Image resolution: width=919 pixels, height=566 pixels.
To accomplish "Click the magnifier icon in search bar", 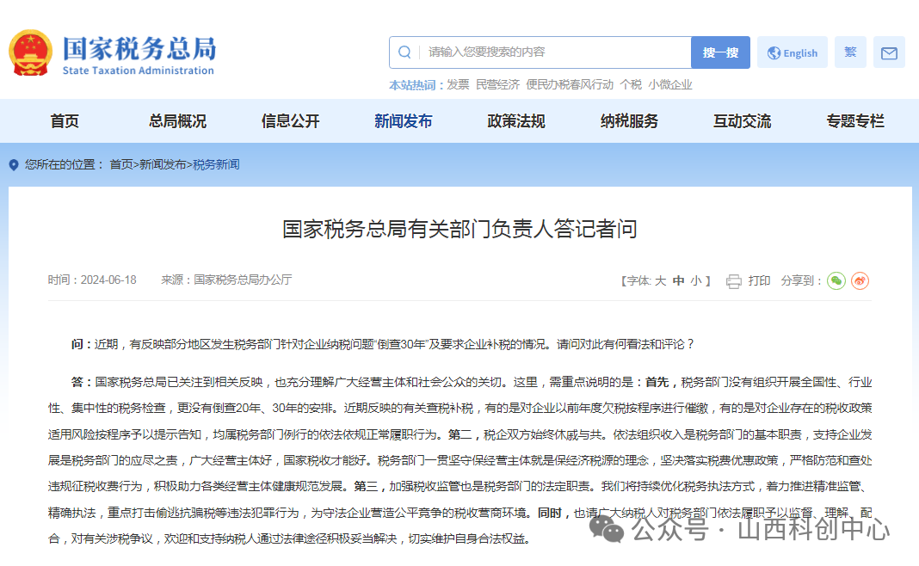I will click(404, 52).
